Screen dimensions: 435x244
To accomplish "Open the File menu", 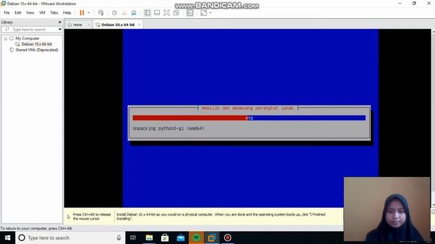I will (x=7, y=13).
